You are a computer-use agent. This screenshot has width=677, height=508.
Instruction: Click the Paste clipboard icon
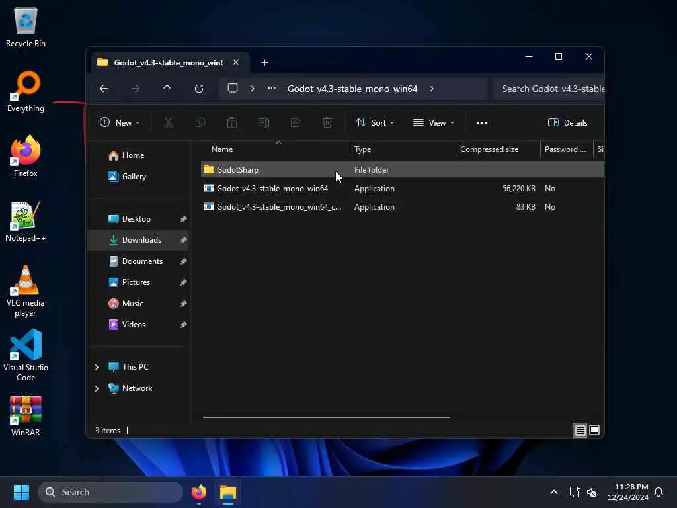pyautogui.click(x=232, y=122)
